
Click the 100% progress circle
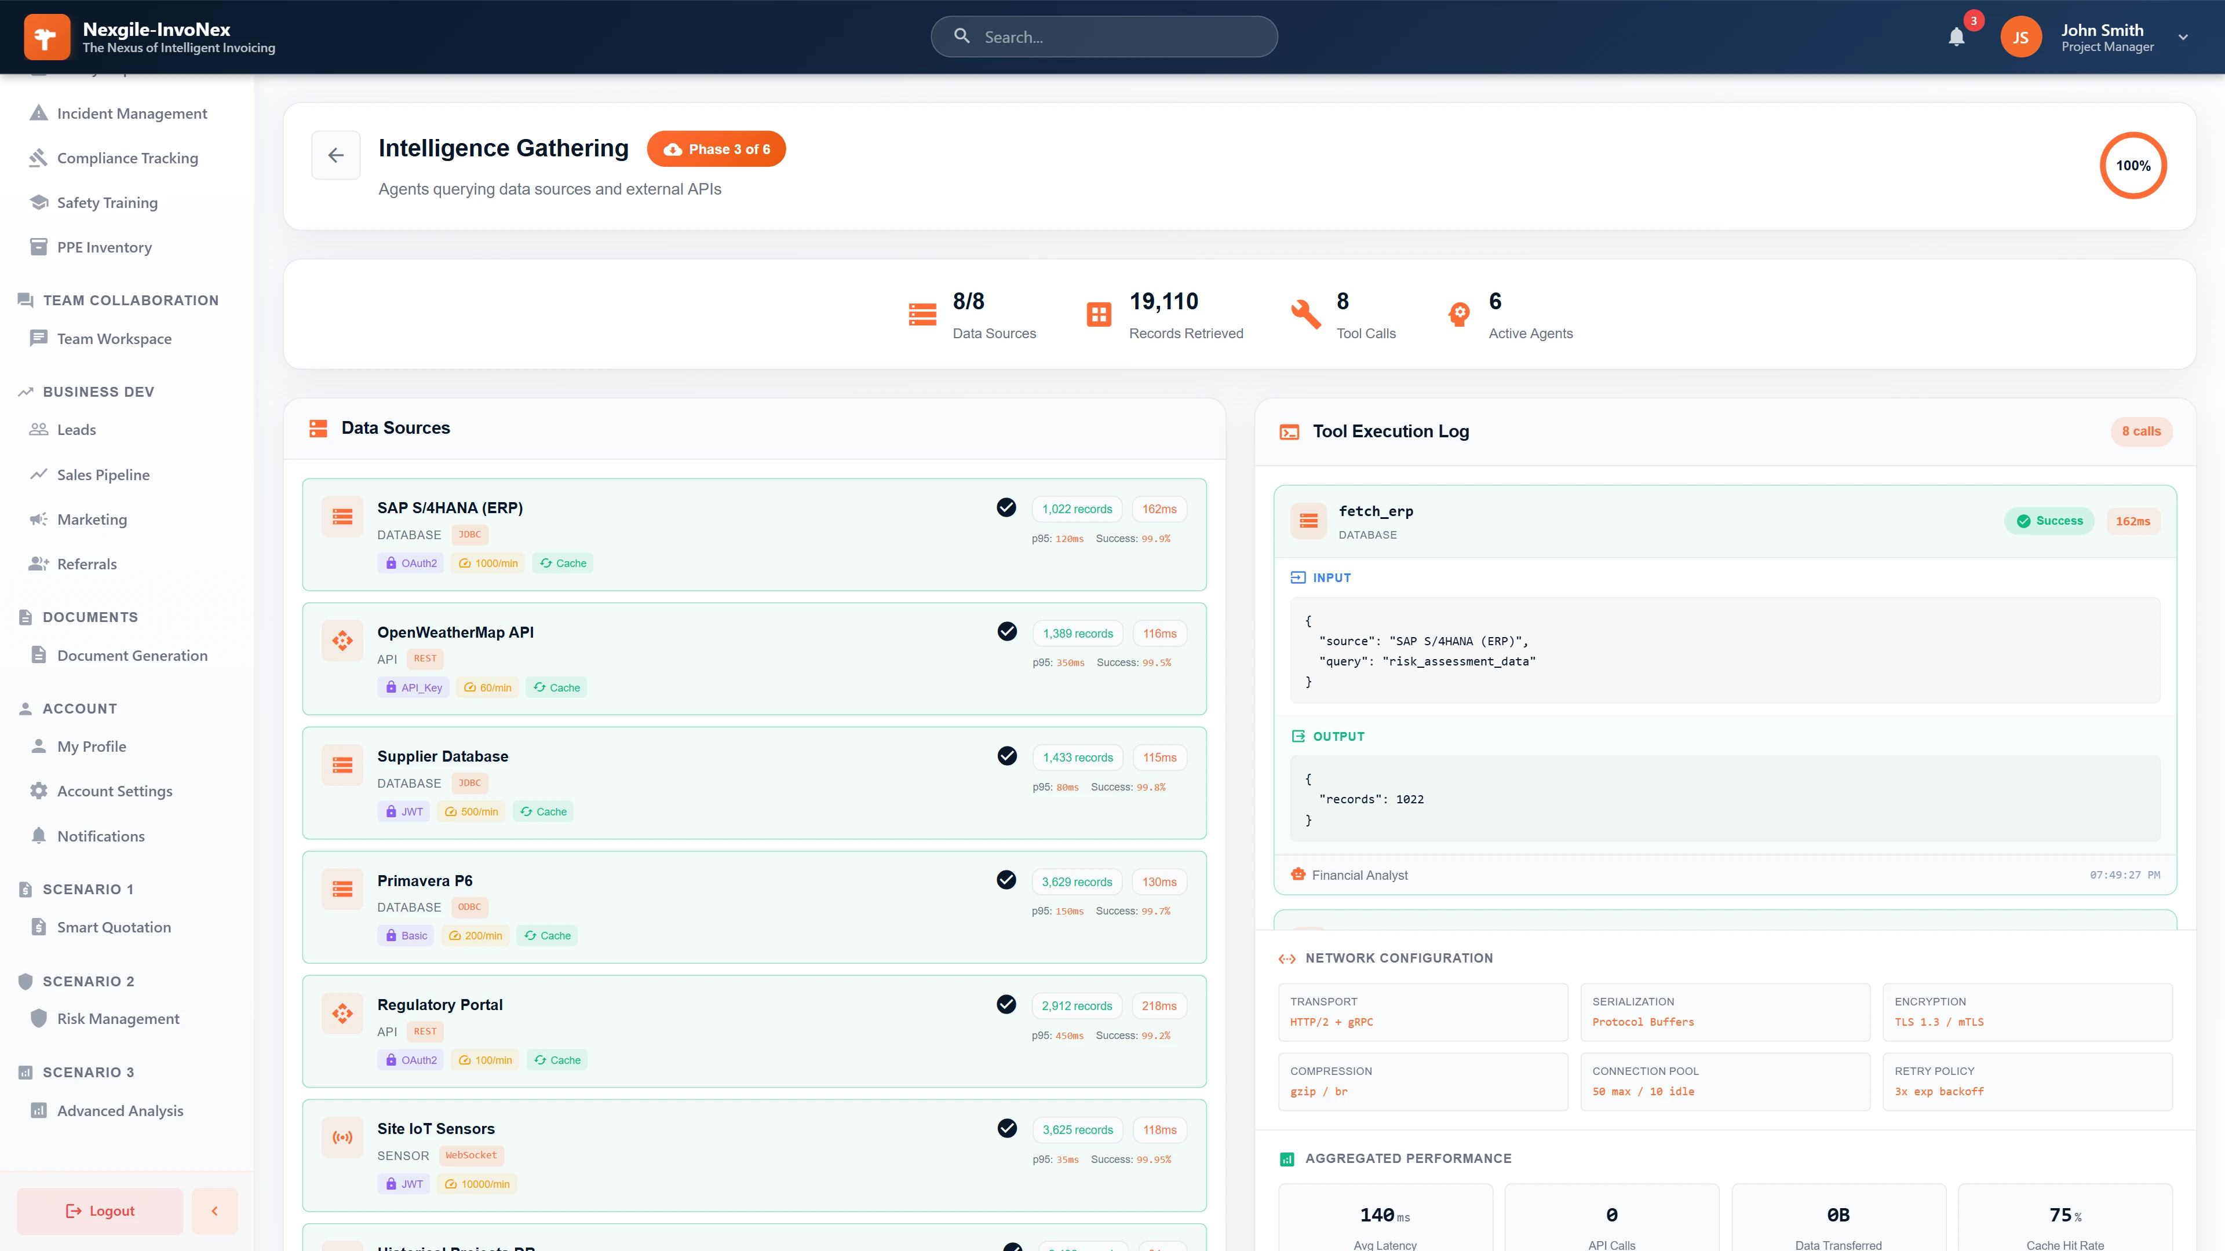[x=2133, y=165]
